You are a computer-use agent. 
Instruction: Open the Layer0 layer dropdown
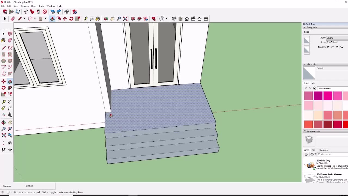pos(337,38)
